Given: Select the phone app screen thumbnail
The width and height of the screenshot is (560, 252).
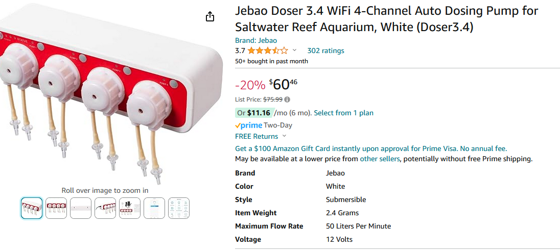Looking at the screenshot, I should pos(154,208).
